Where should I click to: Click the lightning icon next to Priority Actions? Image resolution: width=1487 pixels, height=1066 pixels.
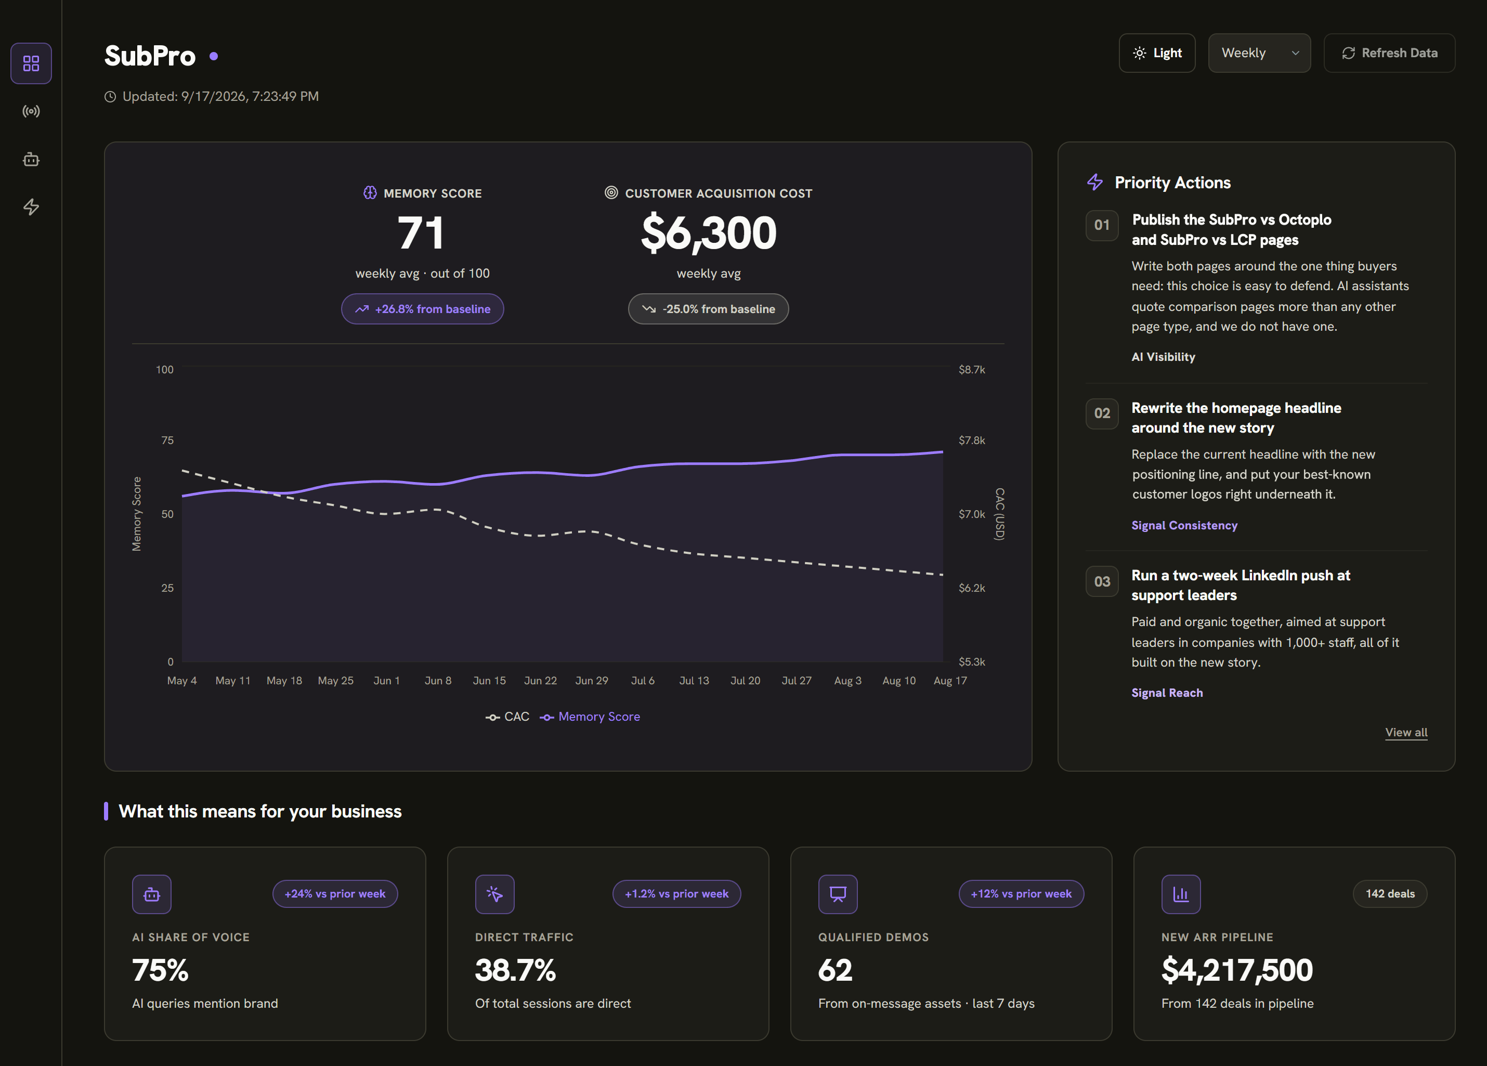click(1095, 182)
